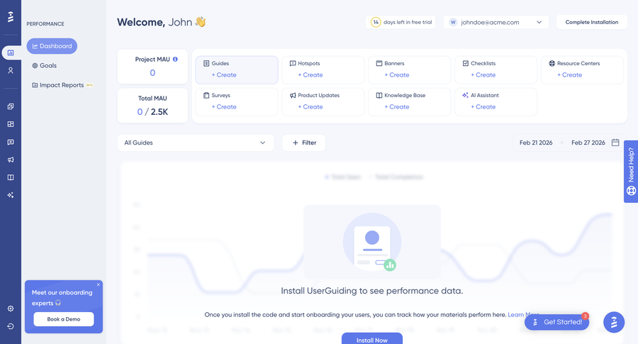Click the Install Now button
The width and height of the screenshot is (638, 344).
372,339
